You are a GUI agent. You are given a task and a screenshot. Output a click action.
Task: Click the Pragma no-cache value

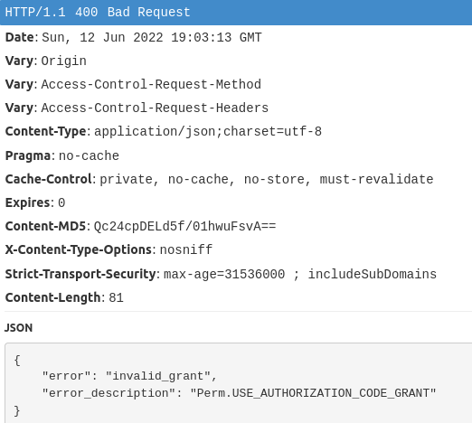tap(89, 155)
